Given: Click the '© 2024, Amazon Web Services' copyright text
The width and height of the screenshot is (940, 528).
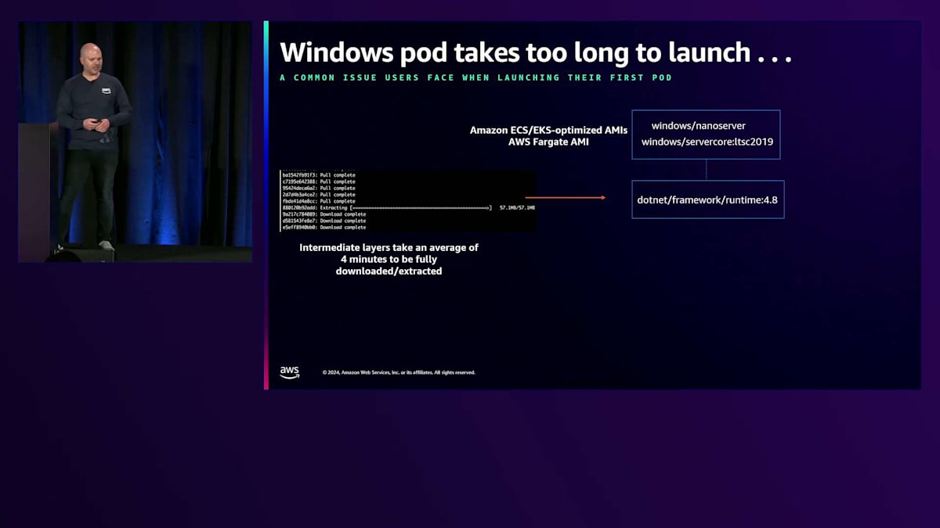Looking at the screenshot, I should point(399,372).
